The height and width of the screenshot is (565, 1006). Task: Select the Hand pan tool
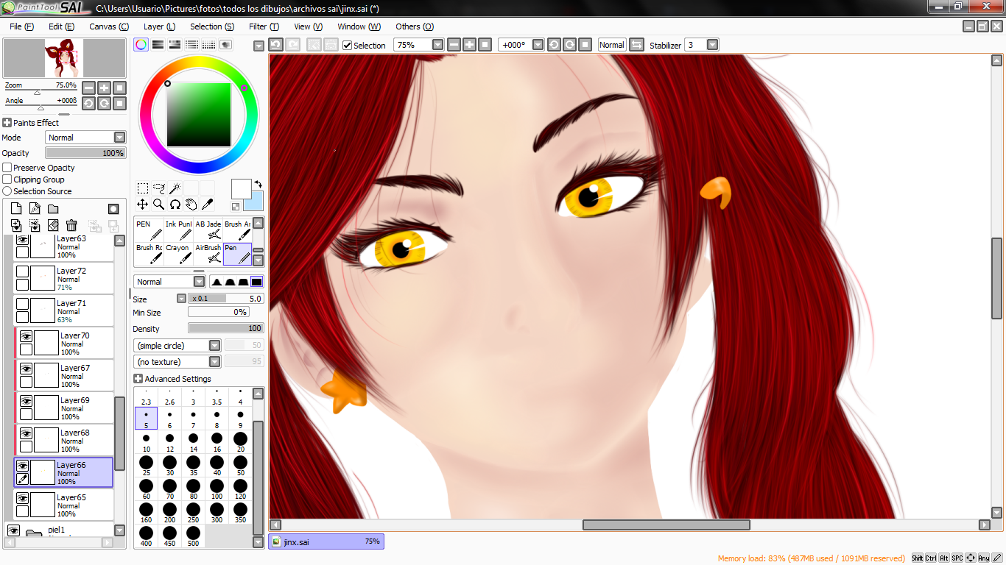[191, 205]
